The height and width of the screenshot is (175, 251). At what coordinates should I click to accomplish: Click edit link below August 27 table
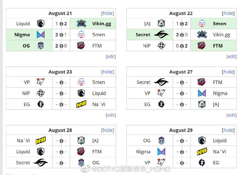pos(232,115)
